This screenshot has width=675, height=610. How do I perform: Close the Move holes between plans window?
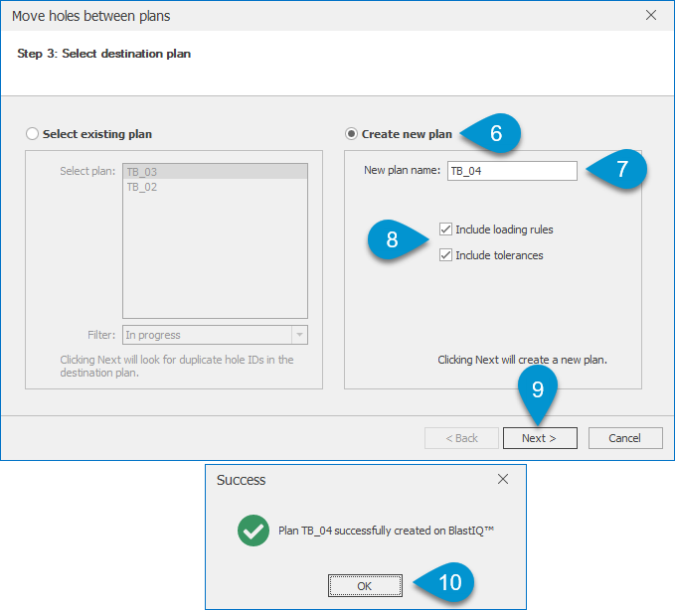tap(651, 15)
